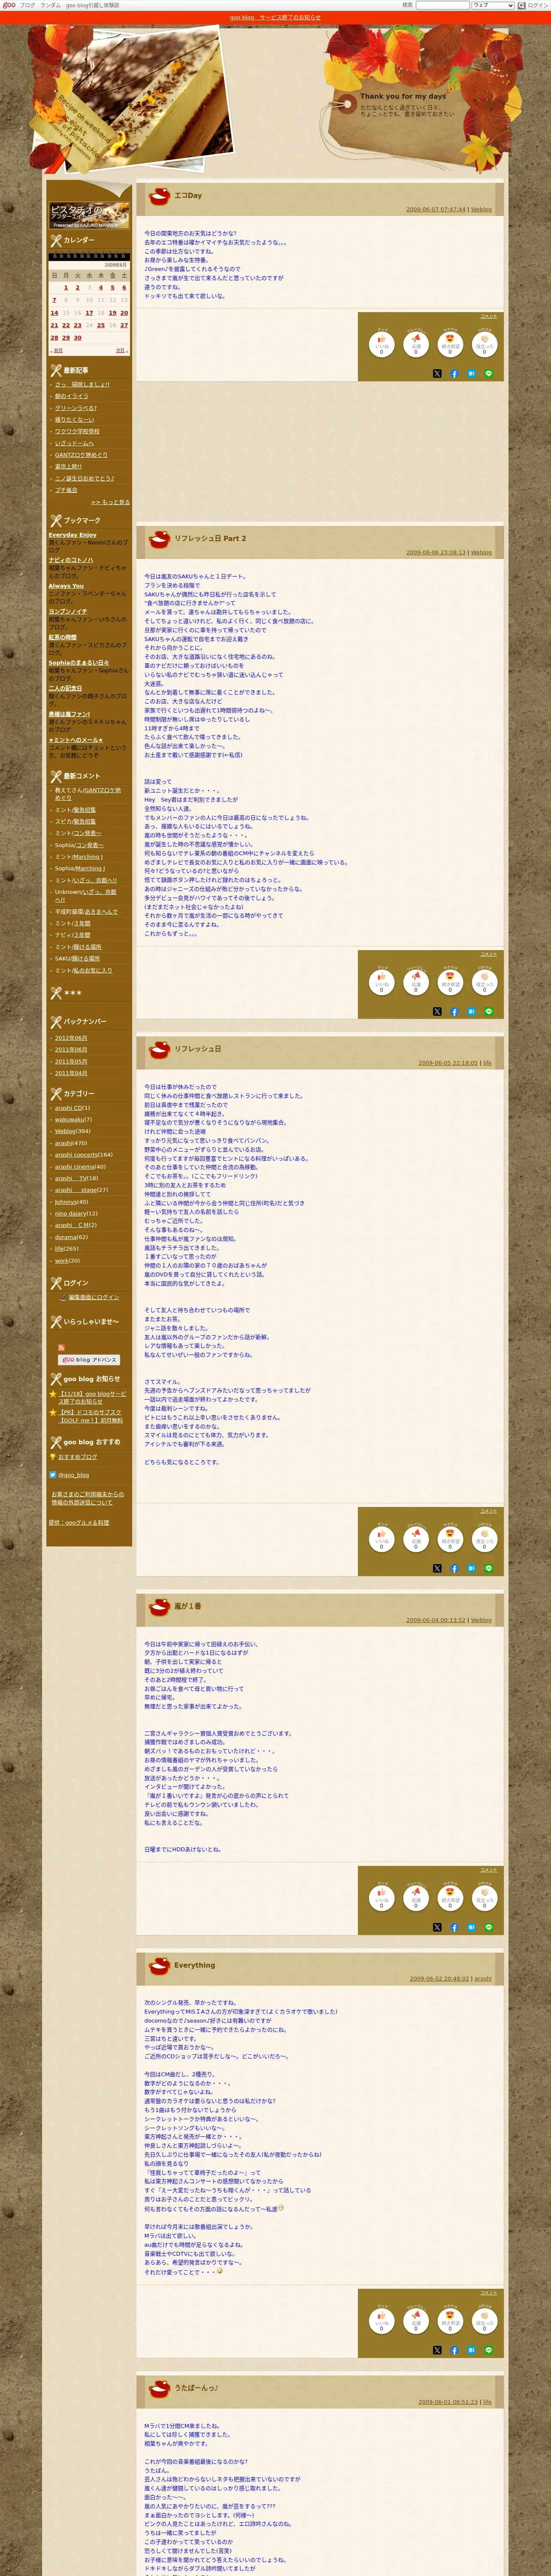Click goo blog アドバンス banner
Viewport: 551px width, 2576px height.
pyautogui.click(x=89, y=1360)
